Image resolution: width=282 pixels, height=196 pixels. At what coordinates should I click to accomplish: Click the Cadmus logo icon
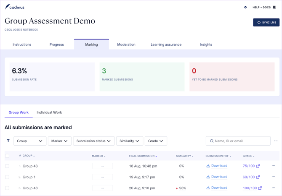point(8,7)
